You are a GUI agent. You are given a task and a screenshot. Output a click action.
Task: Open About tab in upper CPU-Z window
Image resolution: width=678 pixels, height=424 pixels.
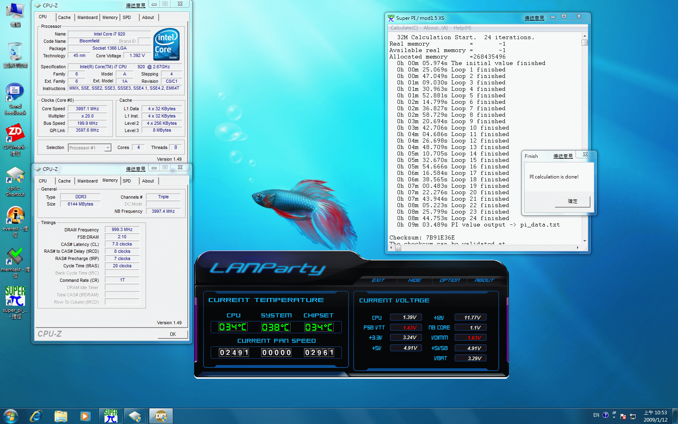[x=148, y=17]
